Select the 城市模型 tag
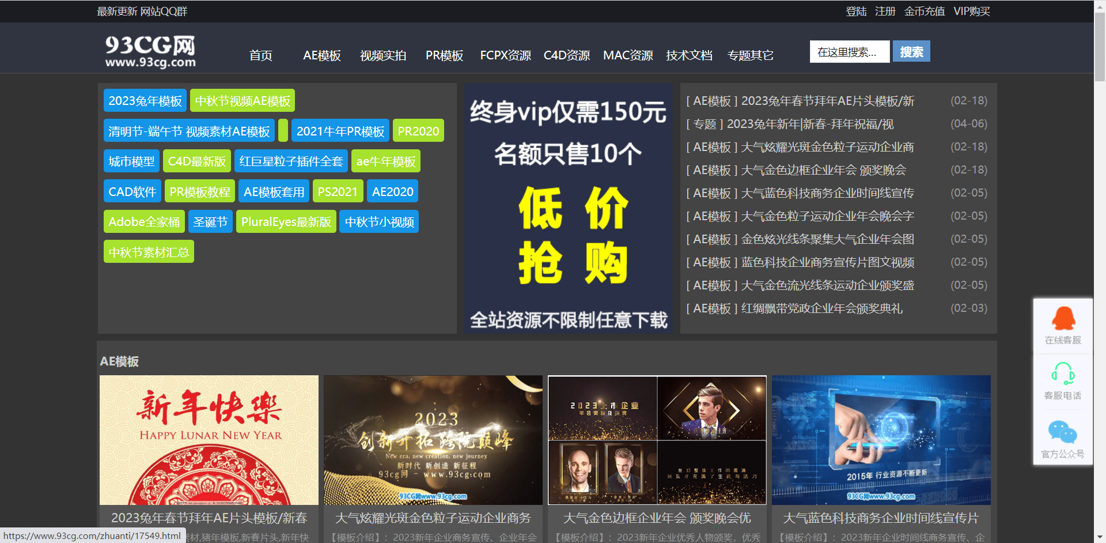Screen dimensions: 1106x543 pos(131,161)
